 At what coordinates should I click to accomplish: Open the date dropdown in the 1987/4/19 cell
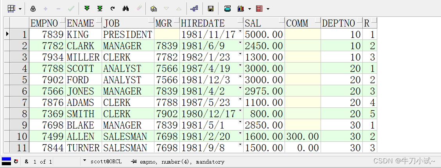point(240,65)
